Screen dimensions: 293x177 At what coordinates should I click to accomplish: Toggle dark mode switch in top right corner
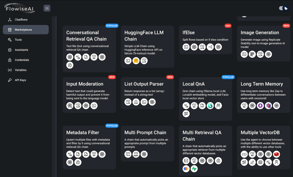283,8
